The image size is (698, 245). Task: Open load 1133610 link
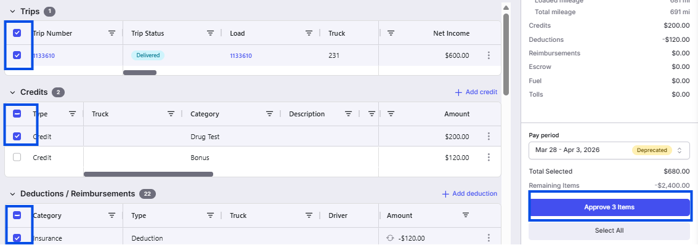click(241, 56)
